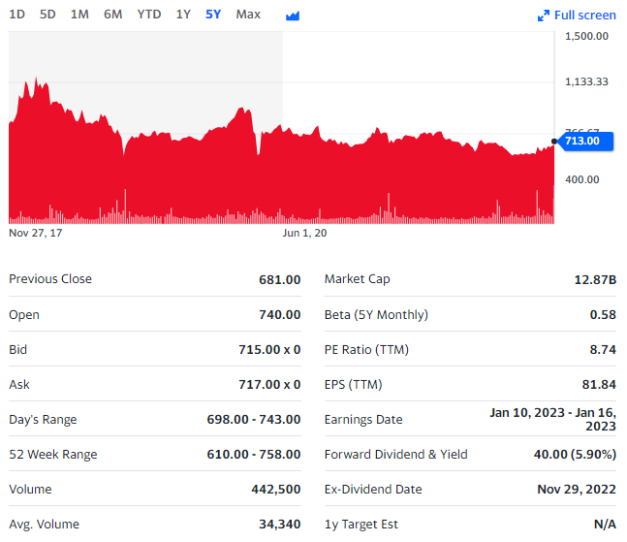Click the Nov 27, 17 axis date
This screenshot has height=542, width=627.
36,233
